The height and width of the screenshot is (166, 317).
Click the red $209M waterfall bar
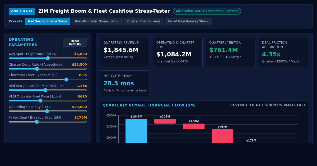click(x=165, y=121)
